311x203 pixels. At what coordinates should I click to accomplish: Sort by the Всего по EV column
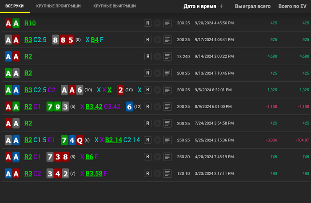tap(291, 6)
